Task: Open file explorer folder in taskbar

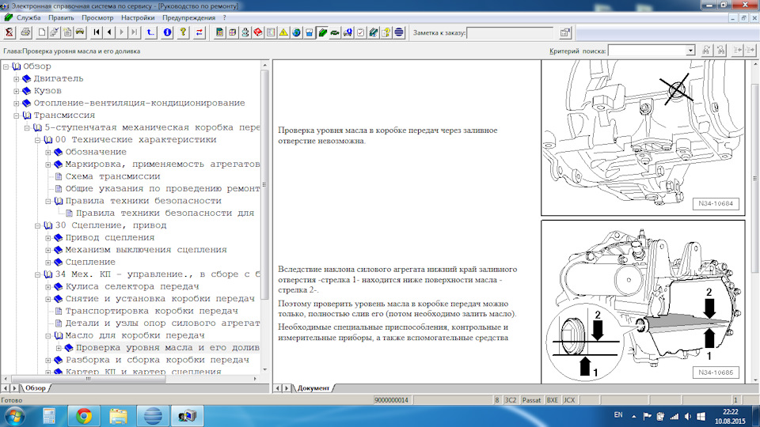Action: click(118, 416)
